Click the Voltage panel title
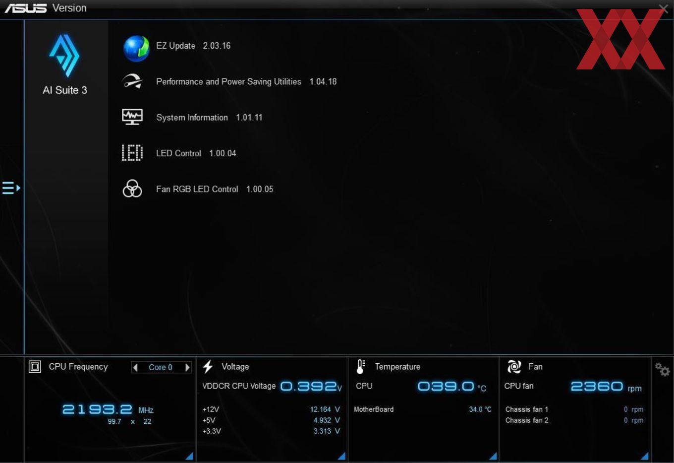 coord(235,367)
